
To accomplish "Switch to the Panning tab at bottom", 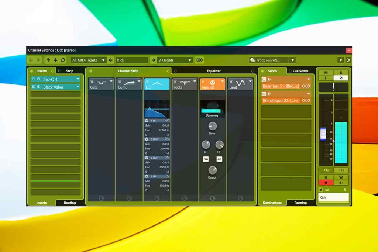I will click(x=300, y=203).
